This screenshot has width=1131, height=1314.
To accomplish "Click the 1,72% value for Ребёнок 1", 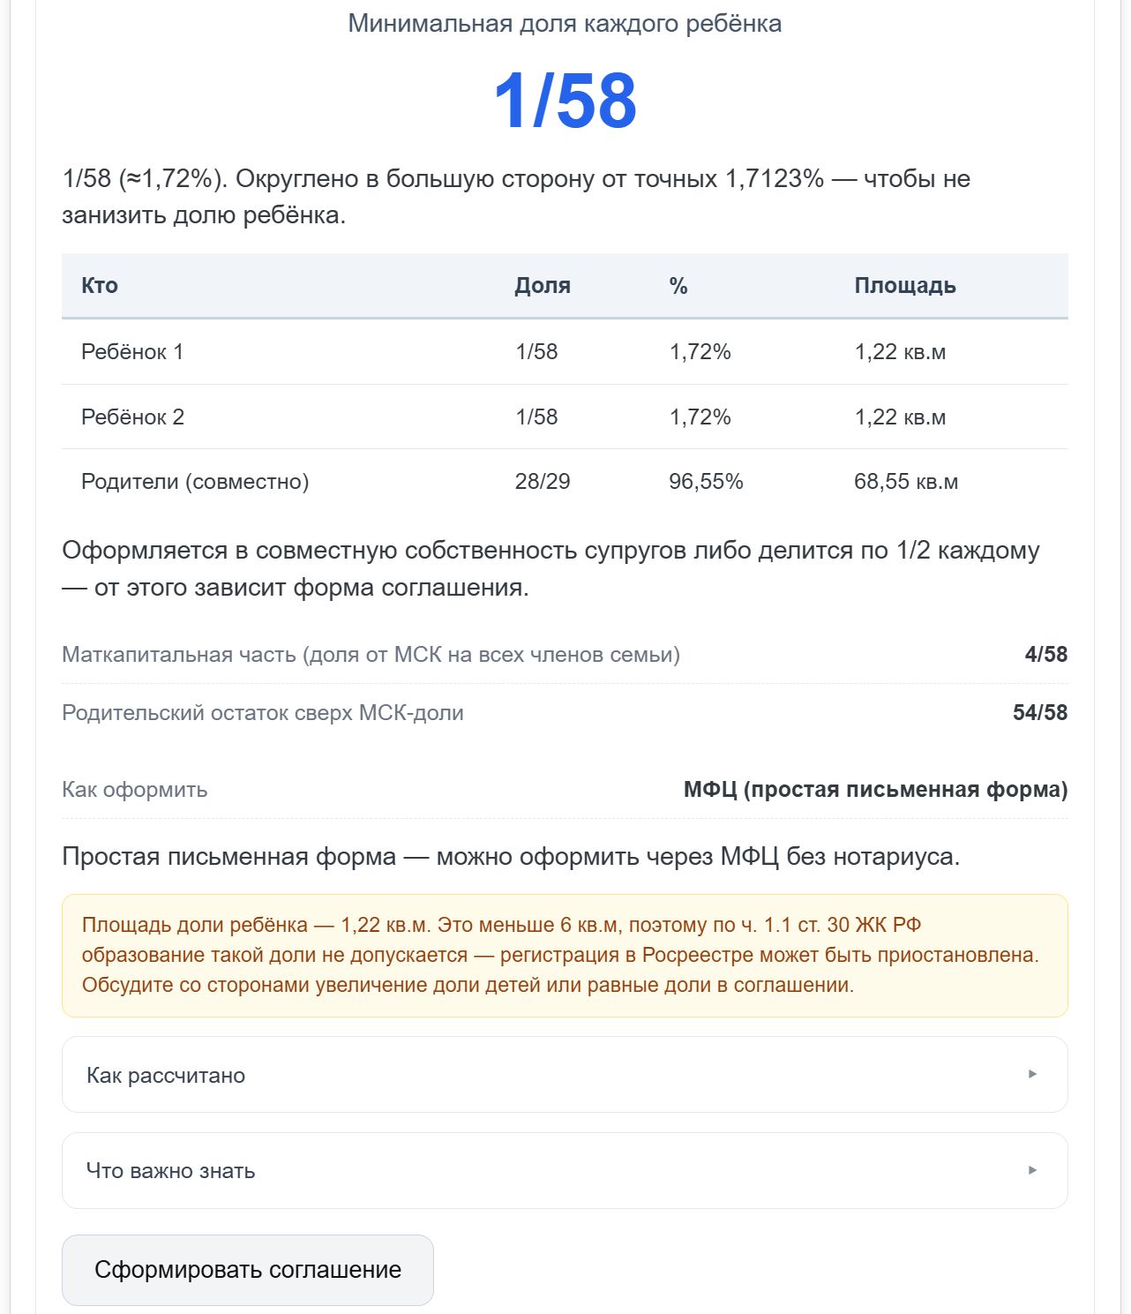I will (700, 351).
